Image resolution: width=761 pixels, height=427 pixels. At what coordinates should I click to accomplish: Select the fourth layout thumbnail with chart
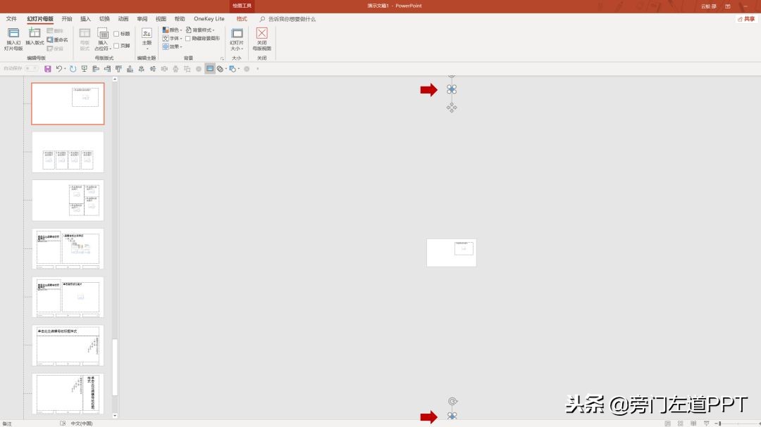68,248
